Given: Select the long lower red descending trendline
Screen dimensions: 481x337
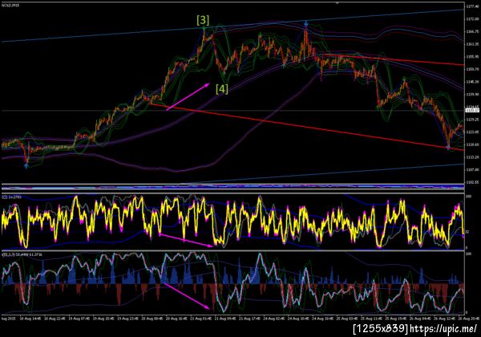Looking at the screenshot, I should coord(307,127).
